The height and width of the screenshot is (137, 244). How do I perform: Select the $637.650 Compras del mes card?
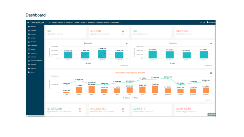tap(195, 32)
